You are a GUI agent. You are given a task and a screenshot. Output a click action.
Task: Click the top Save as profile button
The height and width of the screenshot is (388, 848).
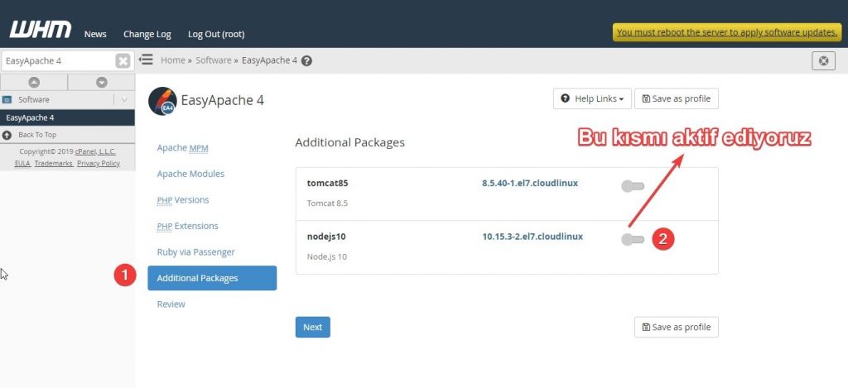tap(677, 99)
